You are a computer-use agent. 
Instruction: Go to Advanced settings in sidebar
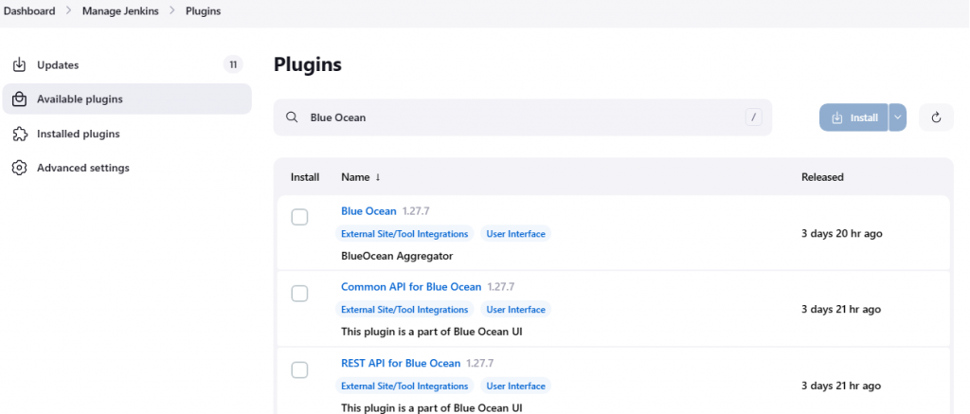[x=82, y=168]
